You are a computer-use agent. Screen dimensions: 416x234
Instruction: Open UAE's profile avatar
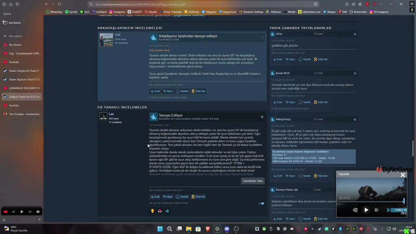(106, 40)
